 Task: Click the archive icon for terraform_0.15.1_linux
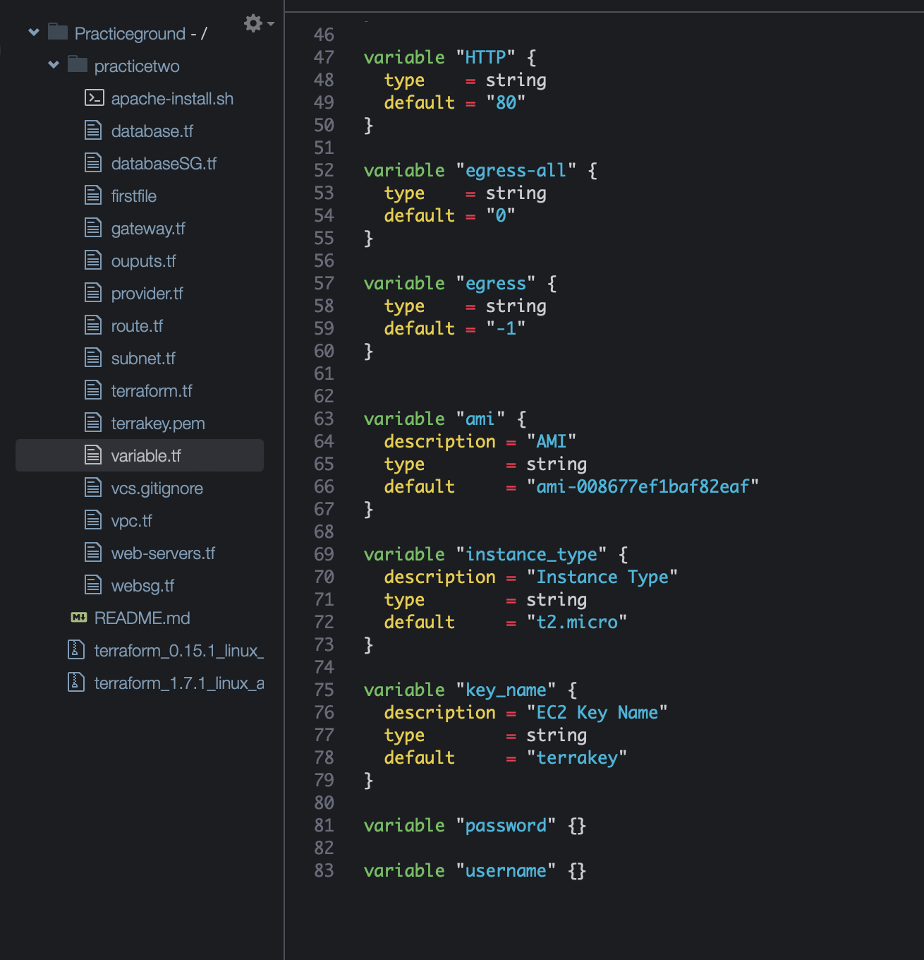[75, 650]
